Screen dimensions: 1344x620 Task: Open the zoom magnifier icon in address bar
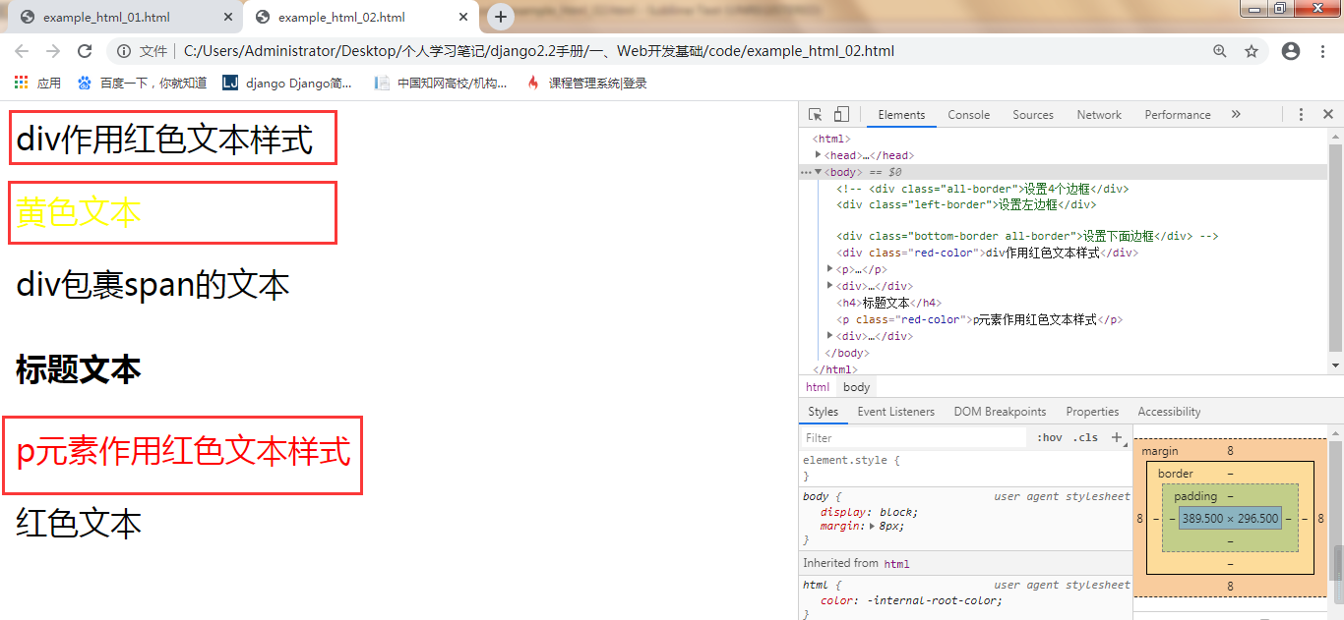[1220, 51]
